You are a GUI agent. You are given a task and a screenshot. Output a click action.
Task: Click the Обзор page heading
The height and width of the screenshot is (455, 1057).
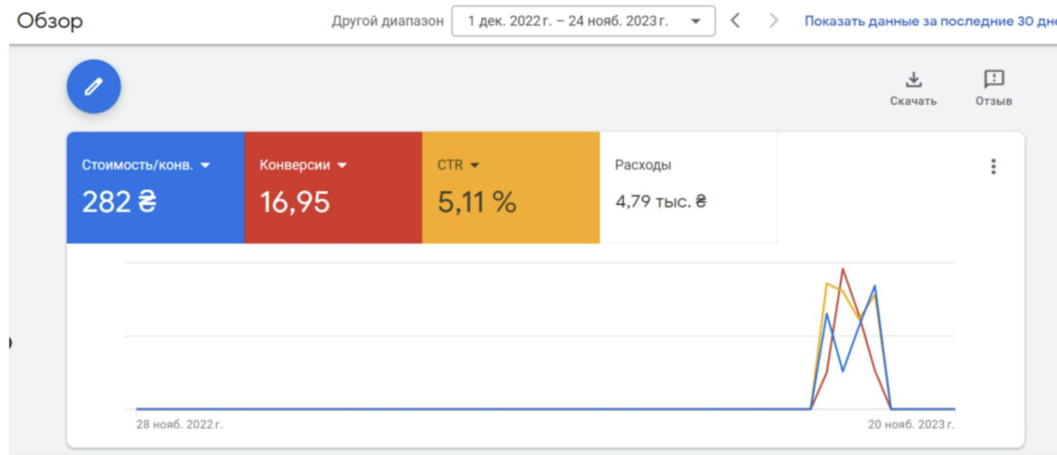[50, 21]
